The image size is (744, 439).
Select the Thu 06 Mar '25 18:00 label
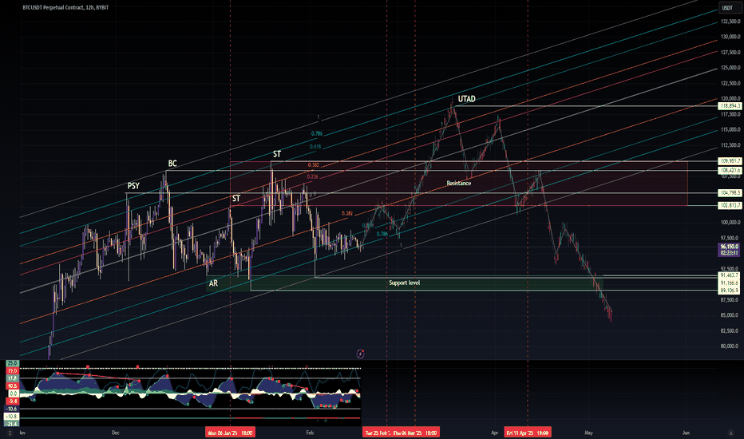coord(416,433)
